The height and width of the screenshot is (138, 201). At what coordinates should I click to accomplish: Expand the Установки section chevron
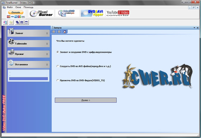47,65
